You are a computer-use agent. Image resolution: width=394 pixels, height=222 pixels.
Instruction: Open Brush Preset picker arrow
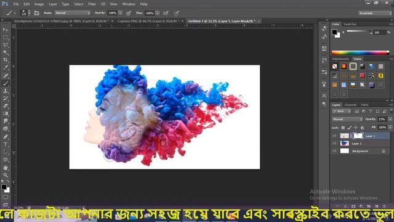(x=29, y=13)
